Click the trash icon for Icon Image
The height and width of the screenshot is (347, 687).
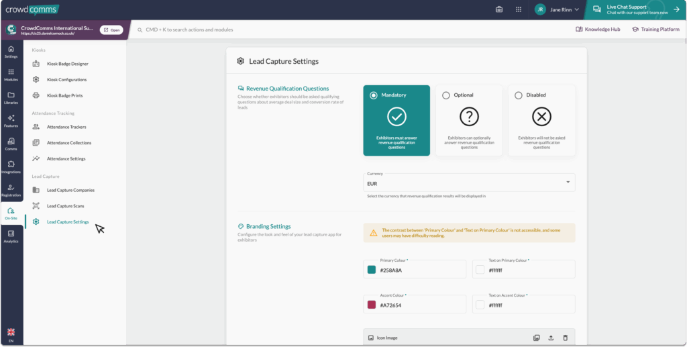click(566, 338)
